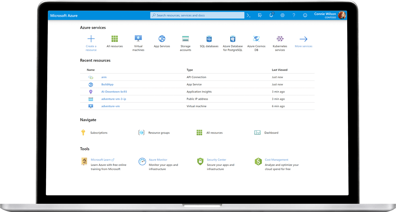This screenshot has width=396, height=212.
Task: Open the Cost Management link
Action: pos(277,160)
